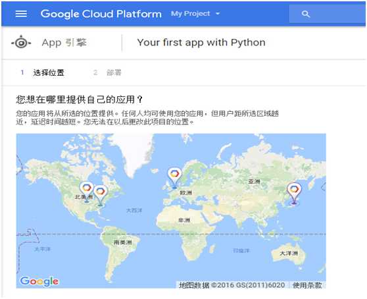Image resolution: width=367 pixels, height=299 pixels.
Task: Click the App Engine logo icon
Action: click(x=21, y=43)
